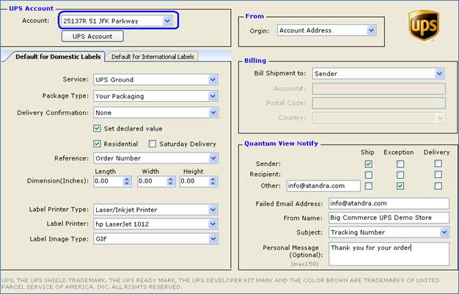459x294 pixels.
Task: Toggle Sender Ship notification checkbox
Action: (369, 163)
